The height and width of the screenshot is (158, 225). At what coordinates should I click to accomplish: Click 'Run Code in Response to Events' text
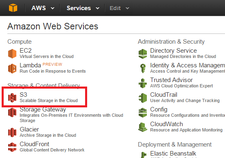click(53, 71)
